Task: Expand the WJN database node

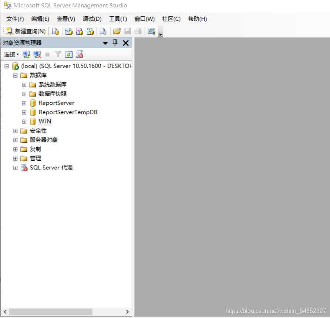Action: [24, 122]
